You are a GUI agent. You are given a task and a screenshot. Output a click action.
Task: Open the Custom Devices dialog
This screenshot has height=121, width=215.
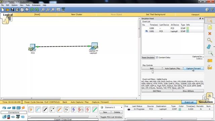pyautogui.click(x=63, y=10)
